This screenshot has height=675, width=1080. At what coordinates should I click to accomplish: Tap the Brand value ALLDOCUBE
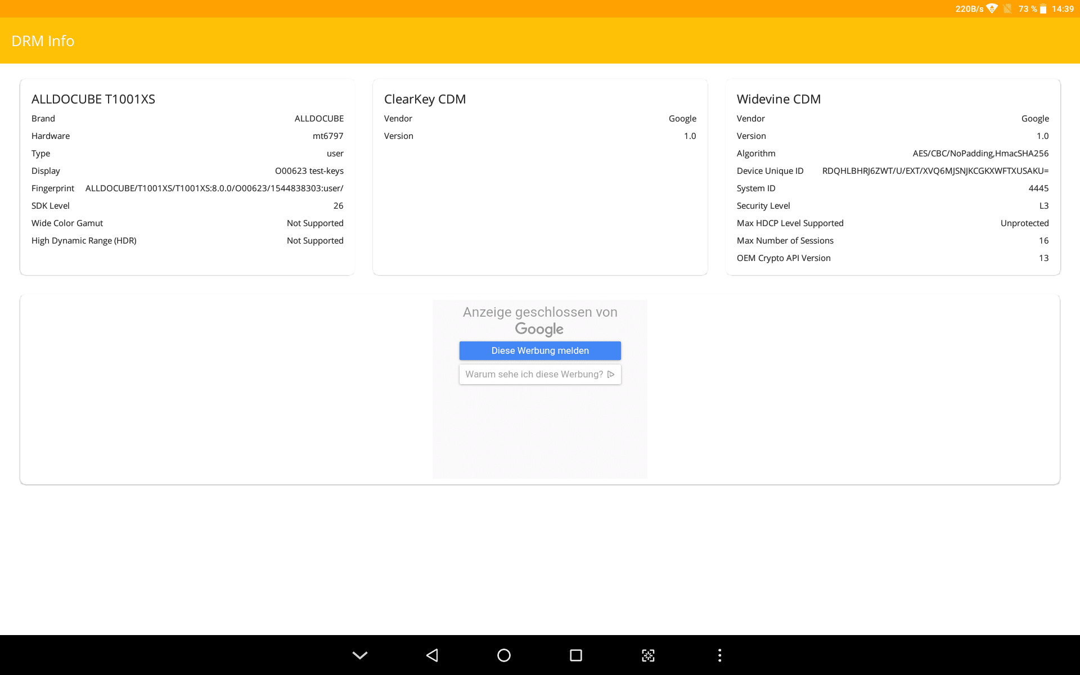point(319,118)
